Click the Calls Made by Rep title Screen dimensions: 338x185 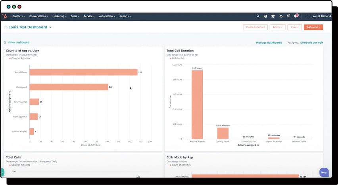pyautogui.click(x=180, y=157)
